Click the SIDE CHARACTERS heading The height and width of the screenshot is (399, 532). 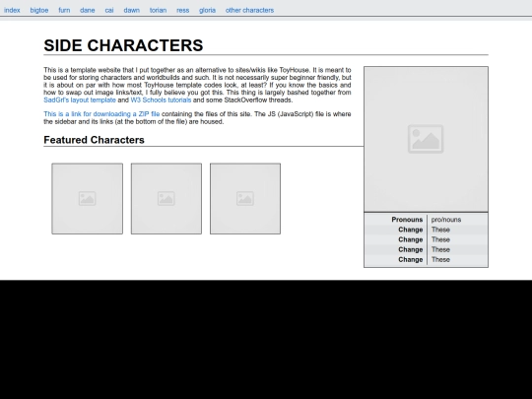point(123,45)
